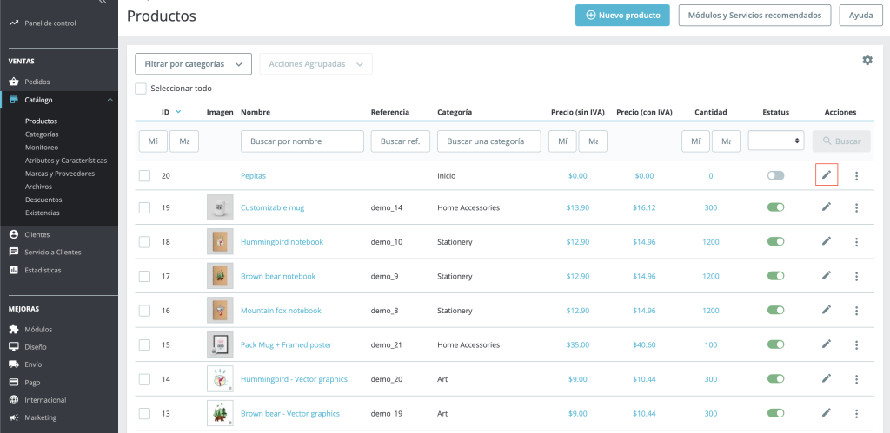Click the pencil edit icon for Pepitas
This screenshot has height=433, width=890.
click(x=827, y=175)
